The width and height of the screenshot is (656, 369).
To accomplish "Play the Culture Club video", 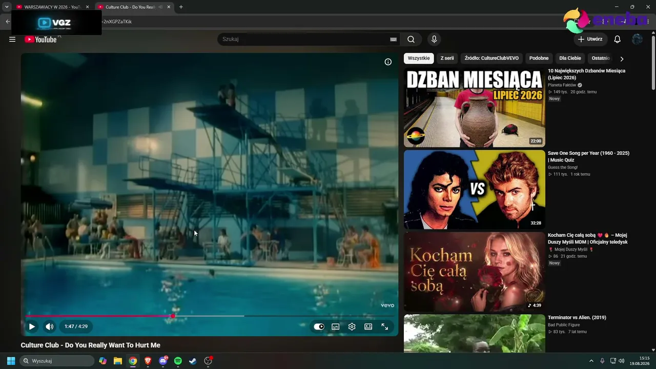I will pyautogui.click(x=32, y=326).
